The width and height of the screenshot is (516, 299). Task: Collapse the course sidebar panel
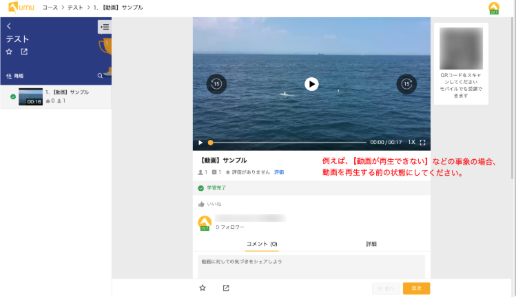pos(104,27)
